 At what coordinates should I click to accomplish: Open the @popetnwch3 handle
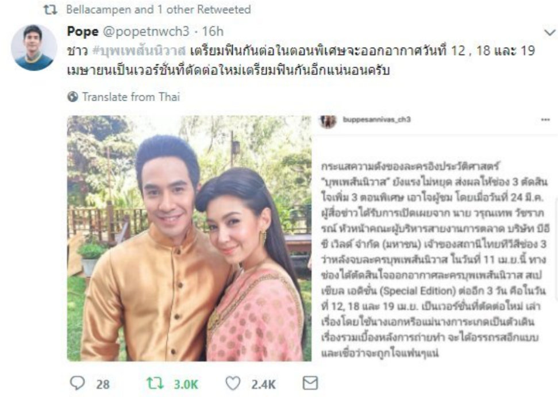click(146, 31)
